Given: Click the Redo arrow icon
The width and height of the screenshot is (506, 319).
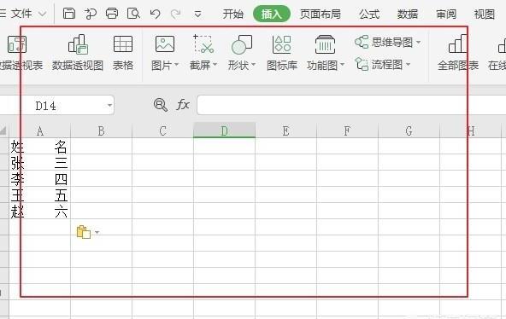Looking at the screenshot, I should click(x=176, y=14).
